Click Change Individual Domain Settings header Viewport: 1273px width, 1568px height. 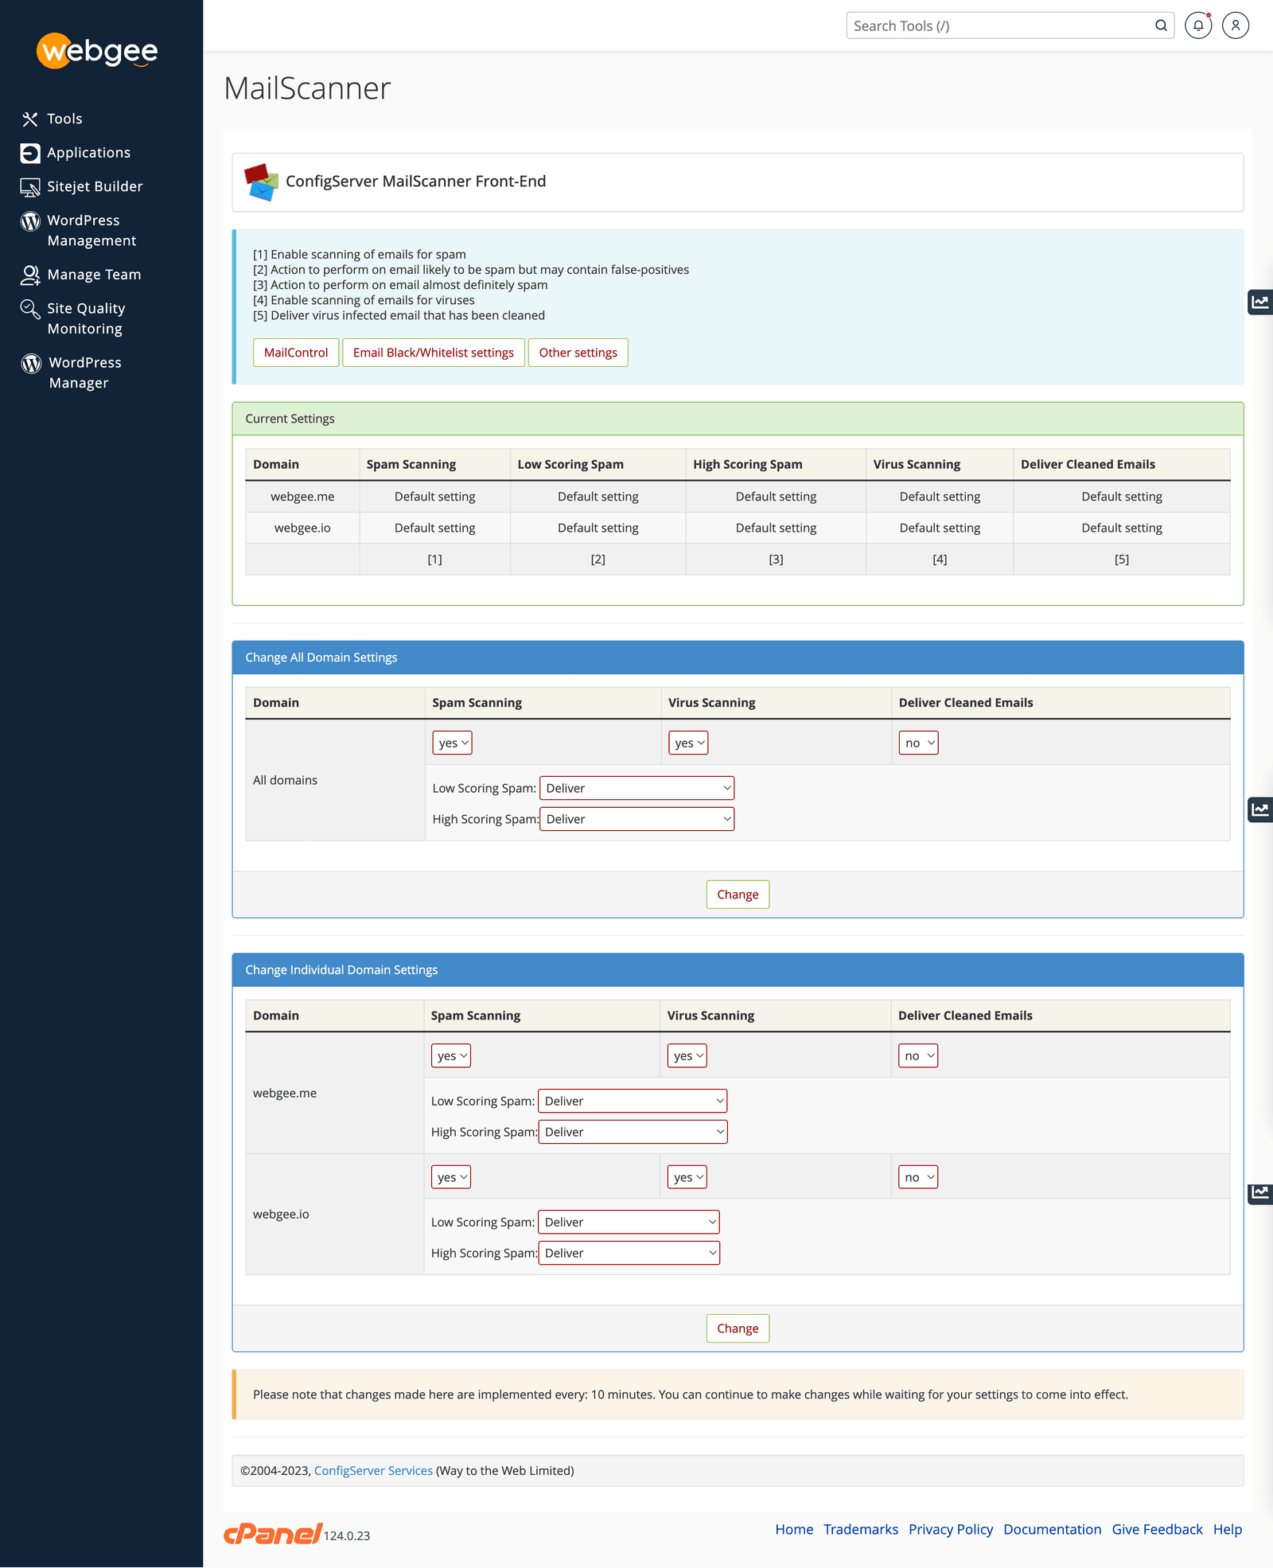click(x=738, y=970)
